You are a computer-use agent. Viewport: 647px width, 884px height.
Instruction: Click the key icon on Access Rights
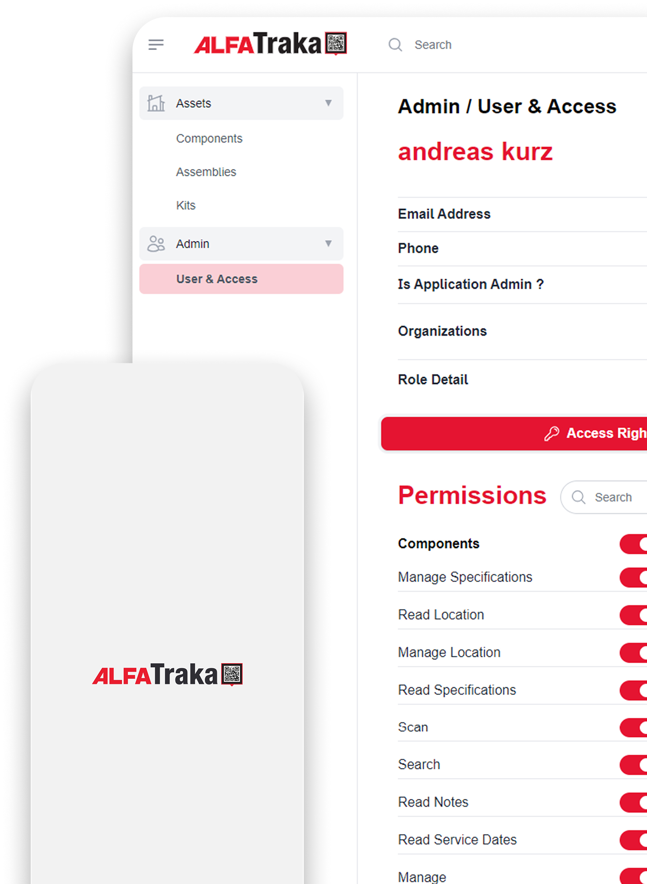[551, 433]
